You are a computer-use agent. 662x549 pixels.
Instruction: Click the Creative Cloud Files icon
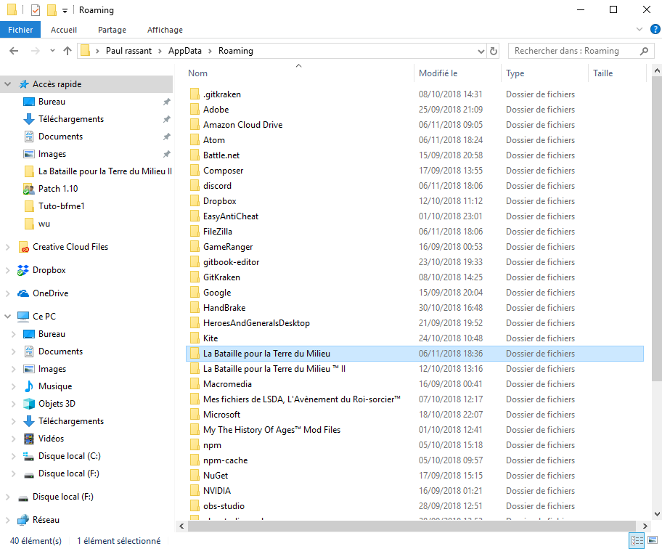[24, 247]
